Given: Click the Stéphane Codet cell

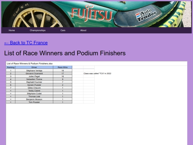Looking at the screenshot, I should pyautogui.click(x=34, y=93).
